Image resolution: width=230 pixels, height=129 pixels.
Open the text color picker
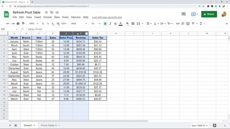[121, 24]
